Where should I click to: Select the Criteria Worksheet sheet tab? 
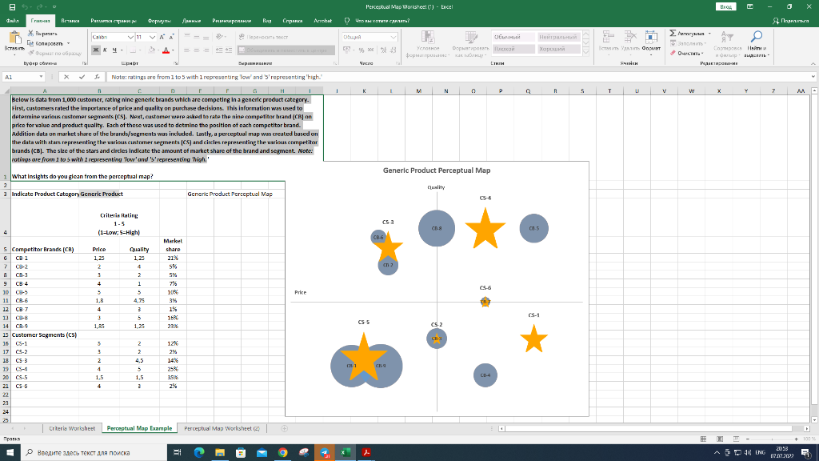pyautogui.click(x=72, y=428)
